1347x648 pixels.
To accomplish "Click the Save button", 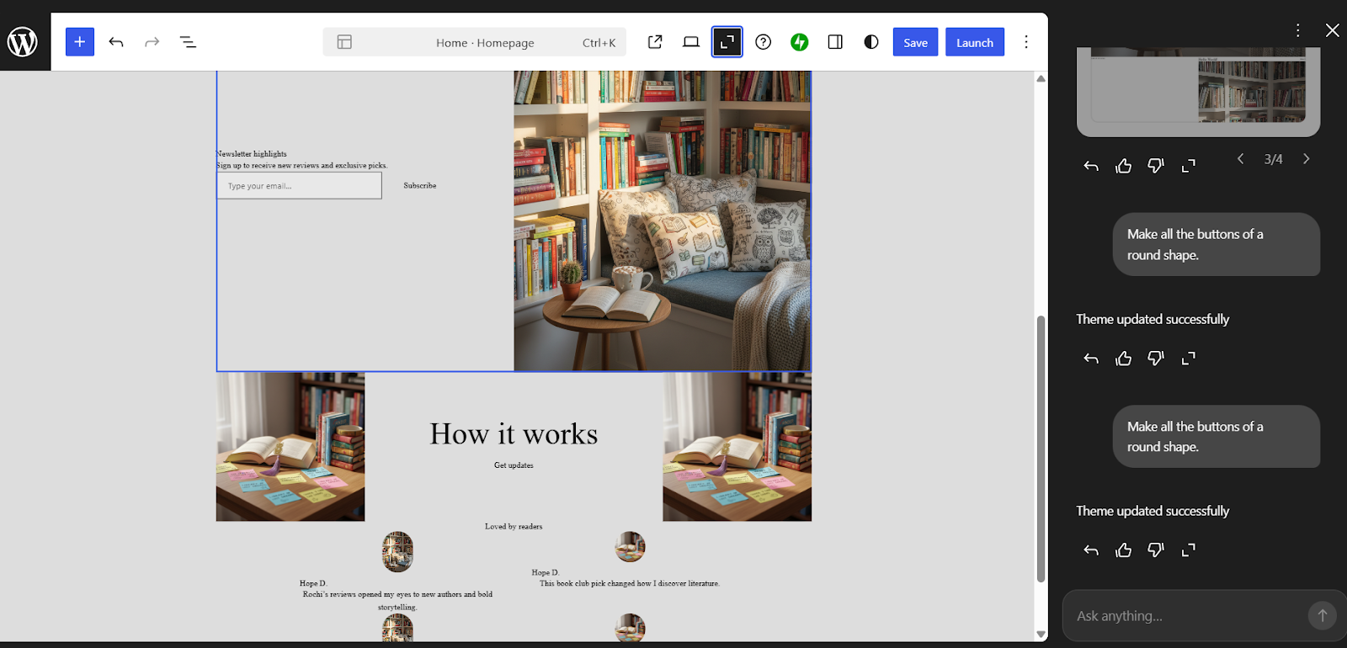I will point(915,42).
